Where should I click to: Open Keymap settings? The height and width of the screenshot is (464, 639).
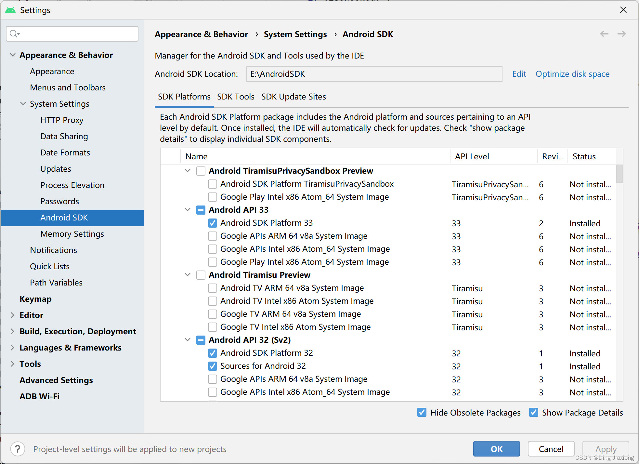coord(35,299)
